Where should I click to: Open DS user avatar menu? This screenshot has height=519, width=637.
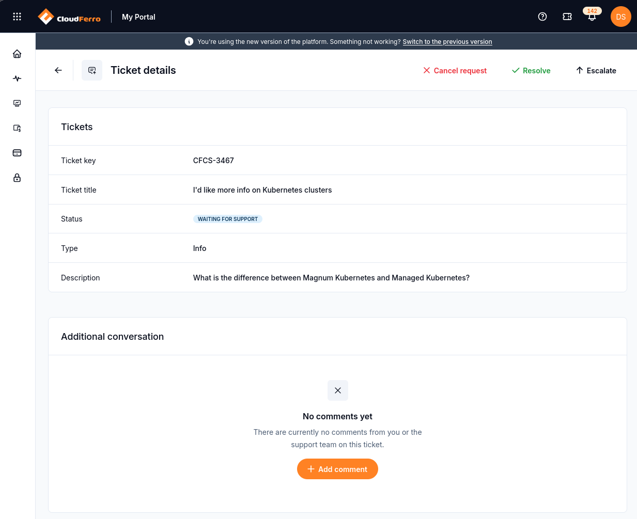click(621, 17)
